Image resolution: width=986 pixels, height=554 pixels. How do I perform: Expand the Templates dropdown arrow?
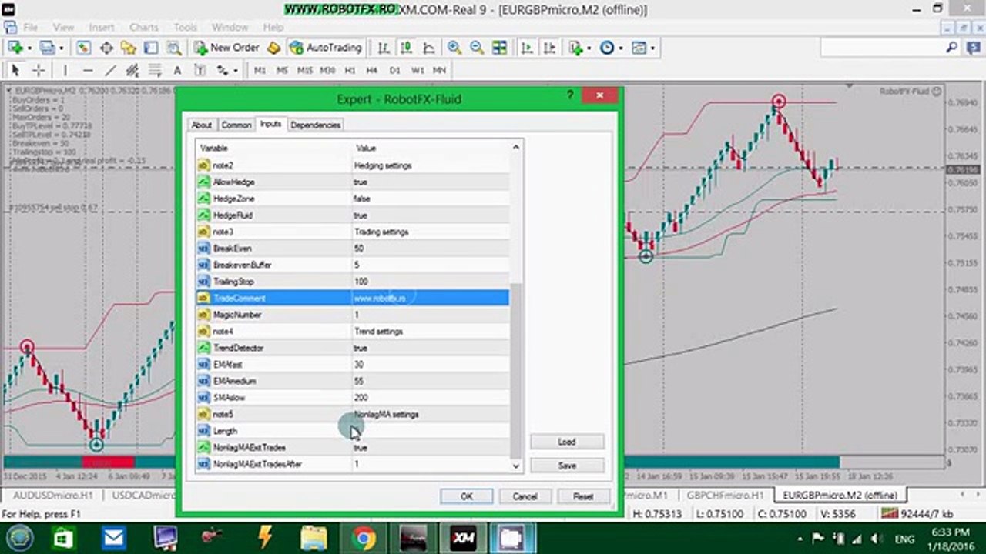tap(652, 48)
